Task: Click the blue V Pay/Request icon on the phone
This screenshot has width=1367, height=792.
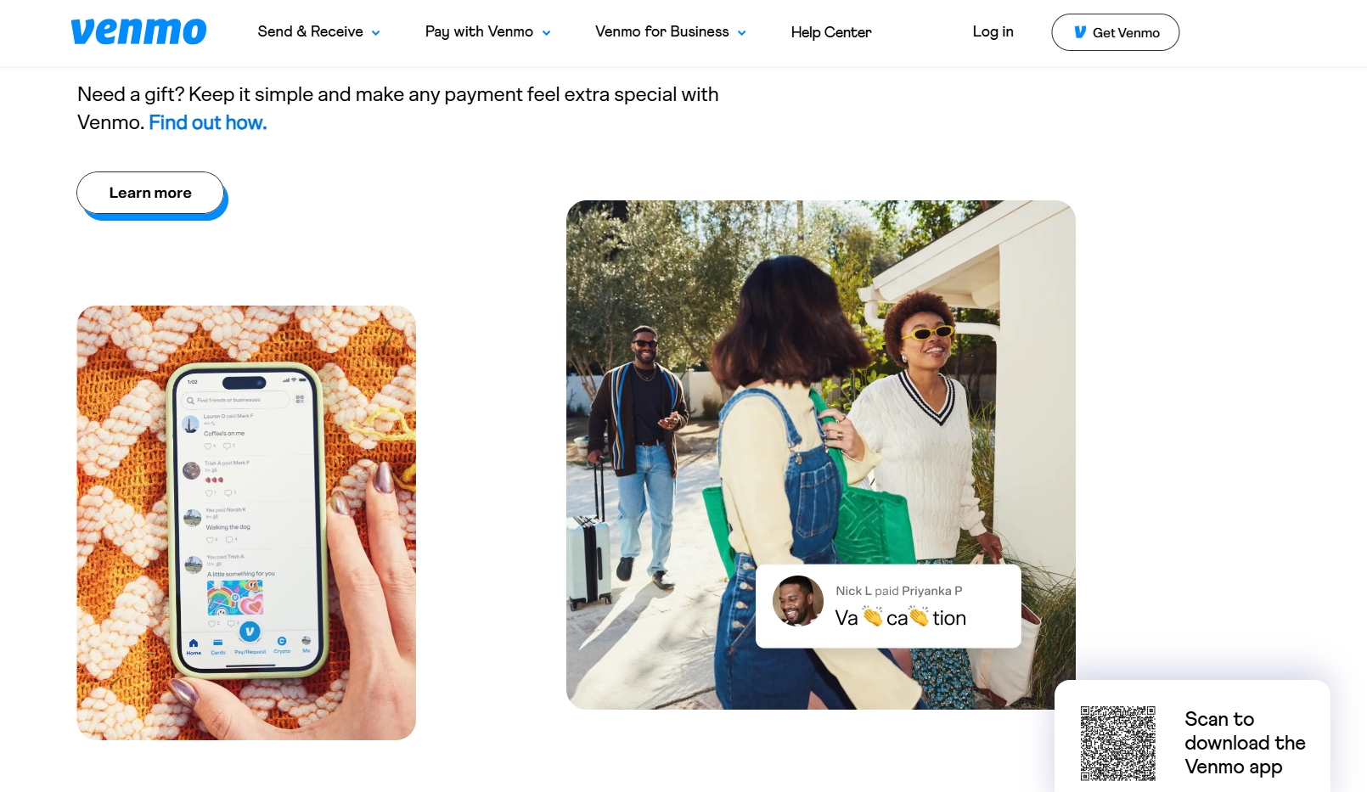Action: 250,632
